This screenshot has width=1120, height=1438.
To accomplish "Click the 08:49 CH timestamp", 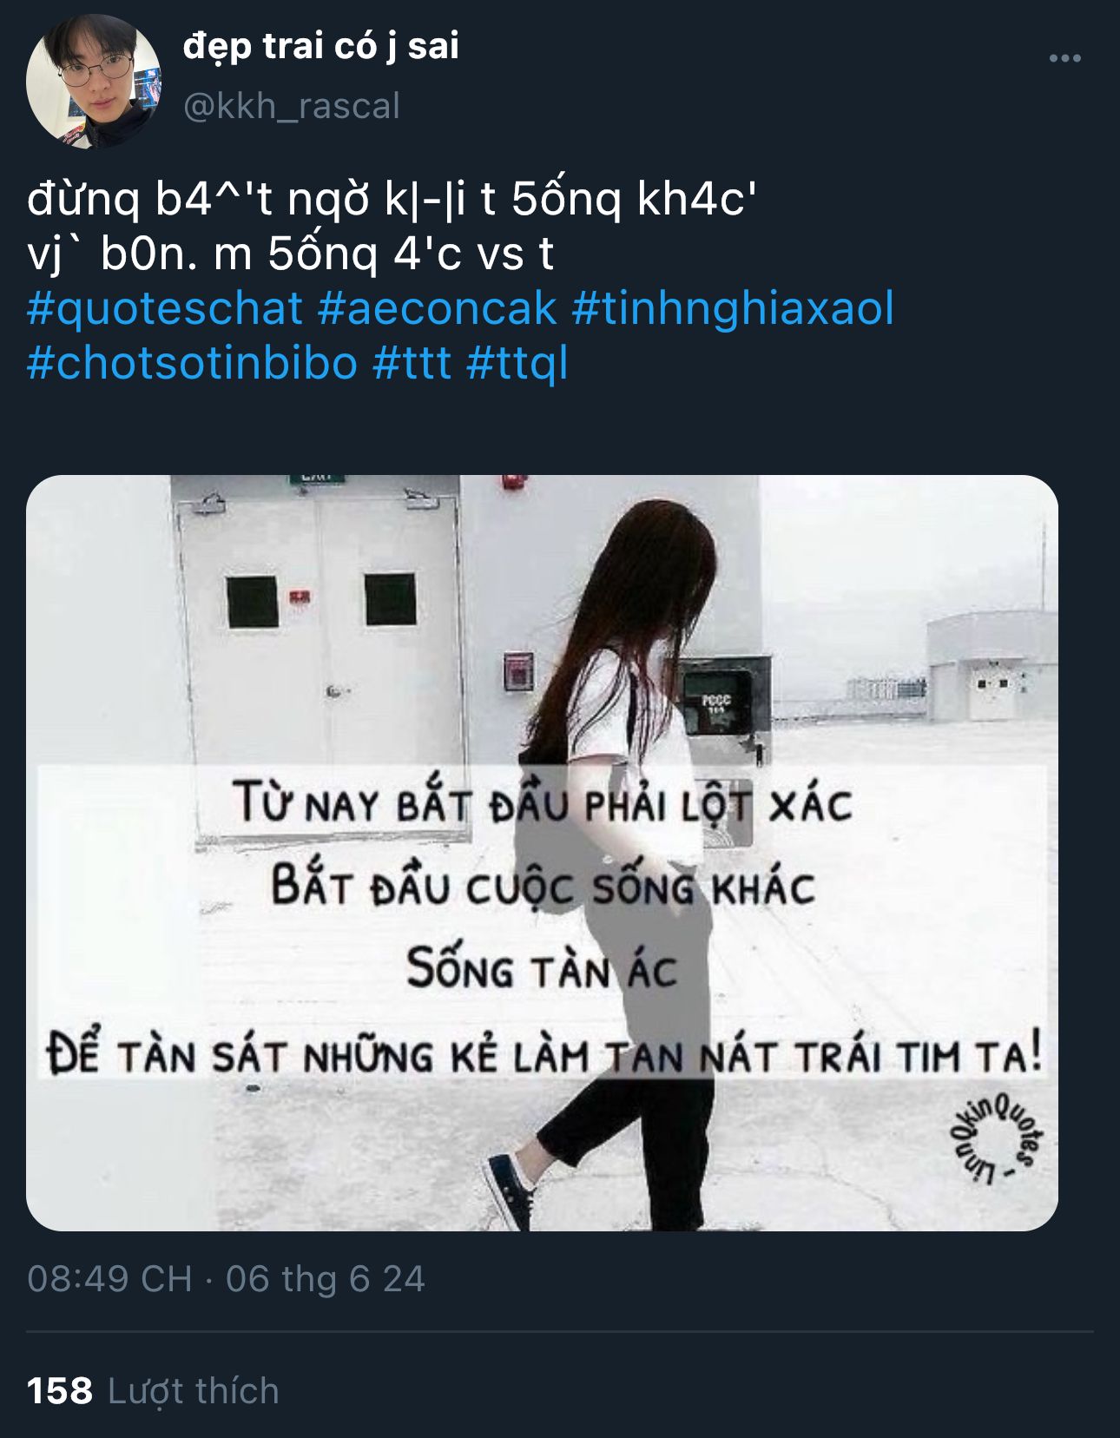I will [109, 1279].
